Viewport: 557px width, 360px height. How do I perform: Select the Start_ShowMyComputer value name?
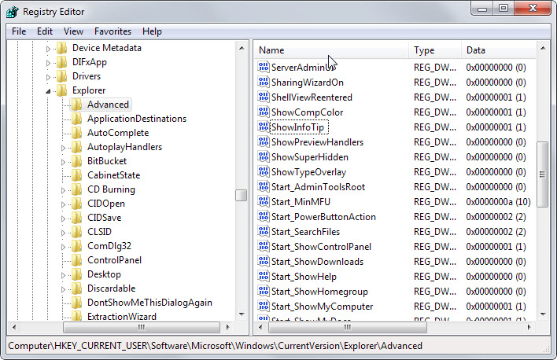coord(323,306)
